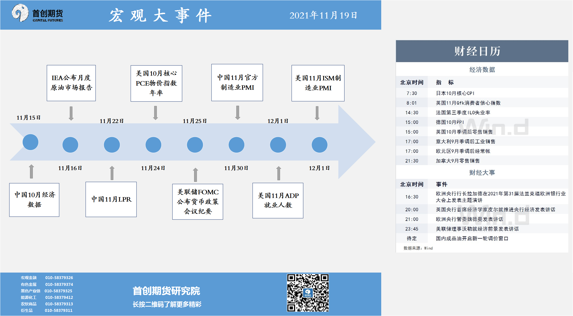Click 能源化工 phone 010-58379412
This screenshot has height=316, width=573.
click(59, 297)
